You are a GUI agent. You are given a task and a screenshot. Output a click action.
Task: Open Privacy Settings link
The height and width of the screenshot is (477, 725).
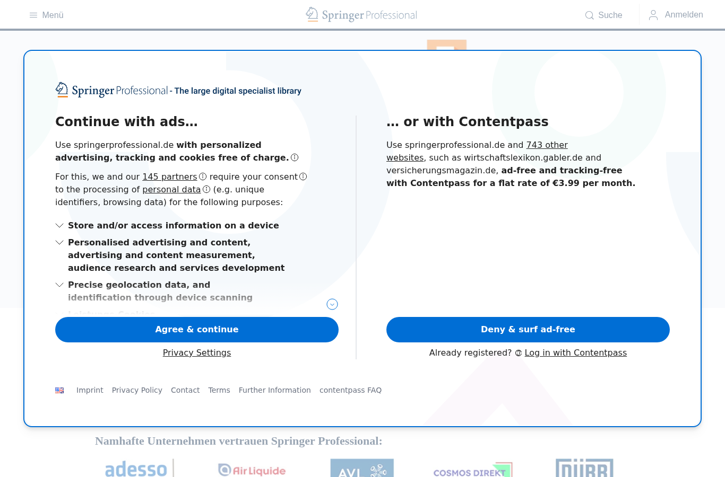click(197, 353)
